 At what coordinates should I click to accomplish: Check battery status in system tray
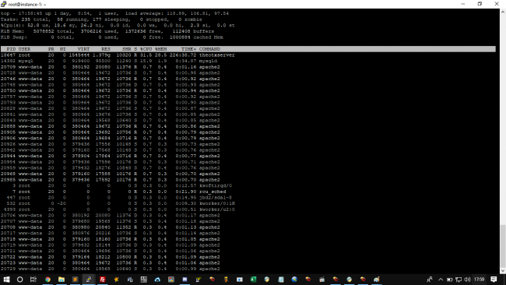[x=449, y=280]
